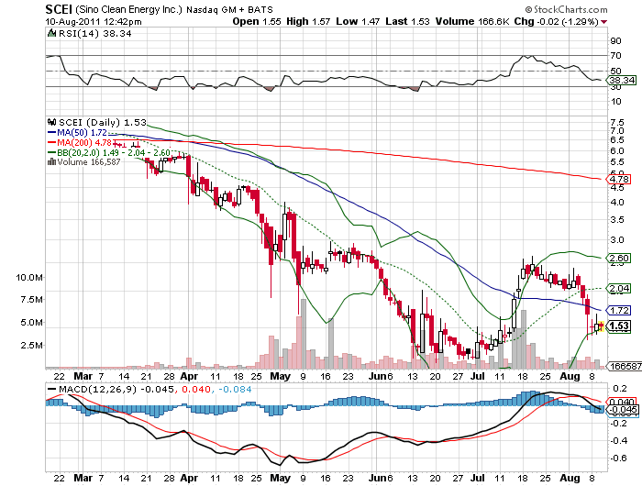The image size is (642, 486).
Task: Click the volume bars icon in the legend
Action: pyautogui.click(x=51, y=161)
